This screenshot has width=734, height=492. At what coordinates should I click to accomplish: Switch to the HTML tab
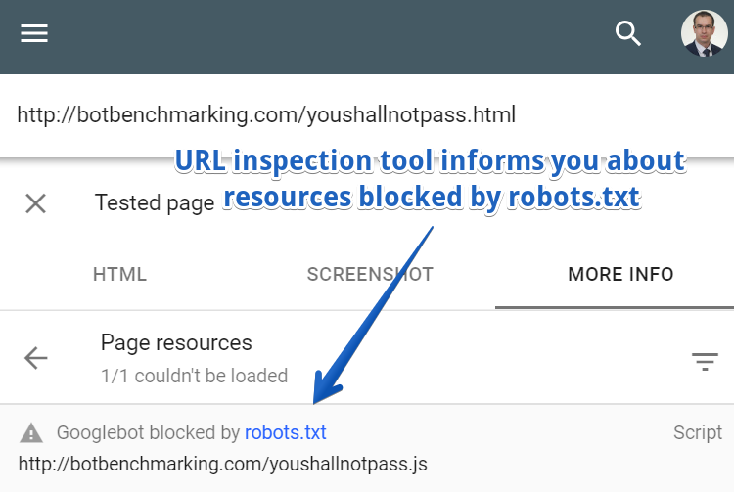(x=119, y=275)
